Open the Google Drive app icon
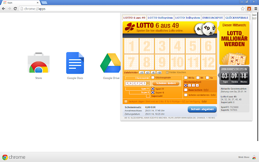The image size is (259, 162). point(110,63)
